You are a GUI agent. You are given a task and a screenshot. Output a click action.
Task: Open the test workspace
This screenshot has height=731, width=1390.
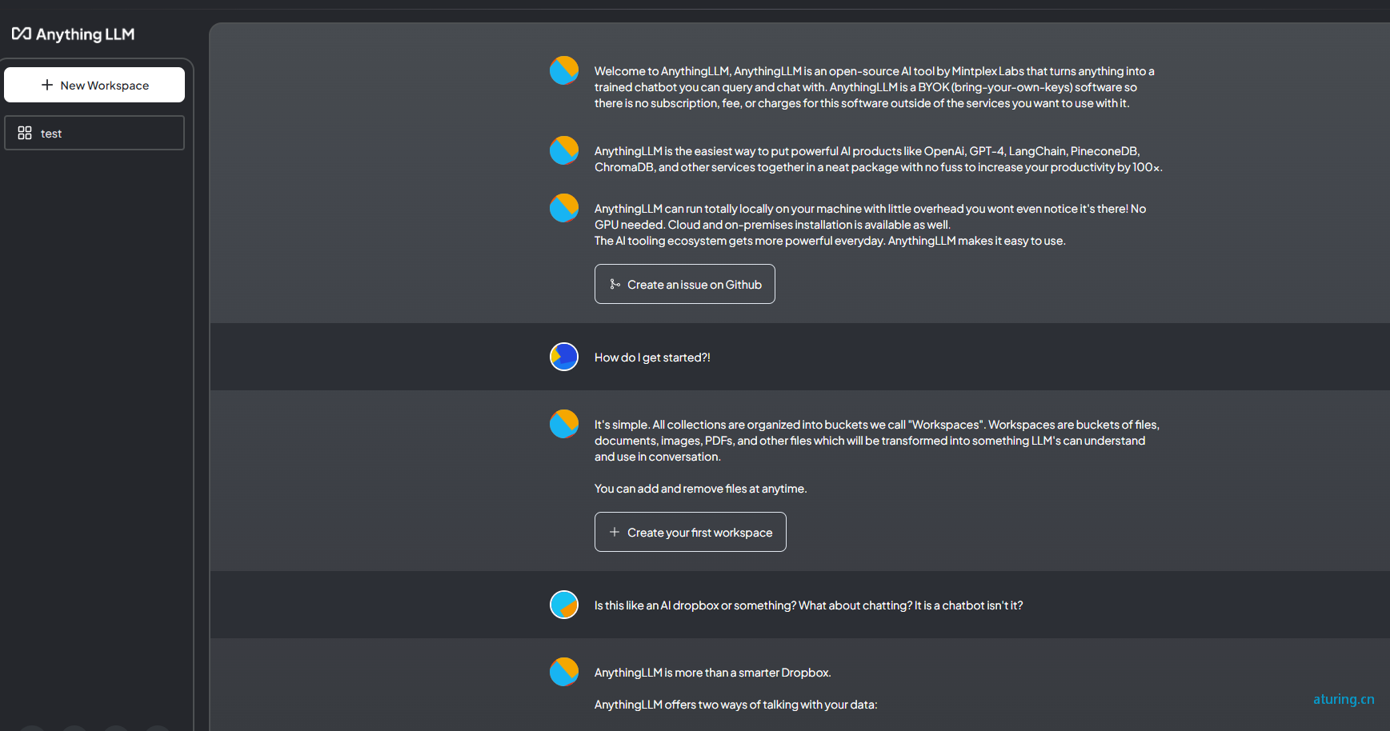tap(94, 133)
